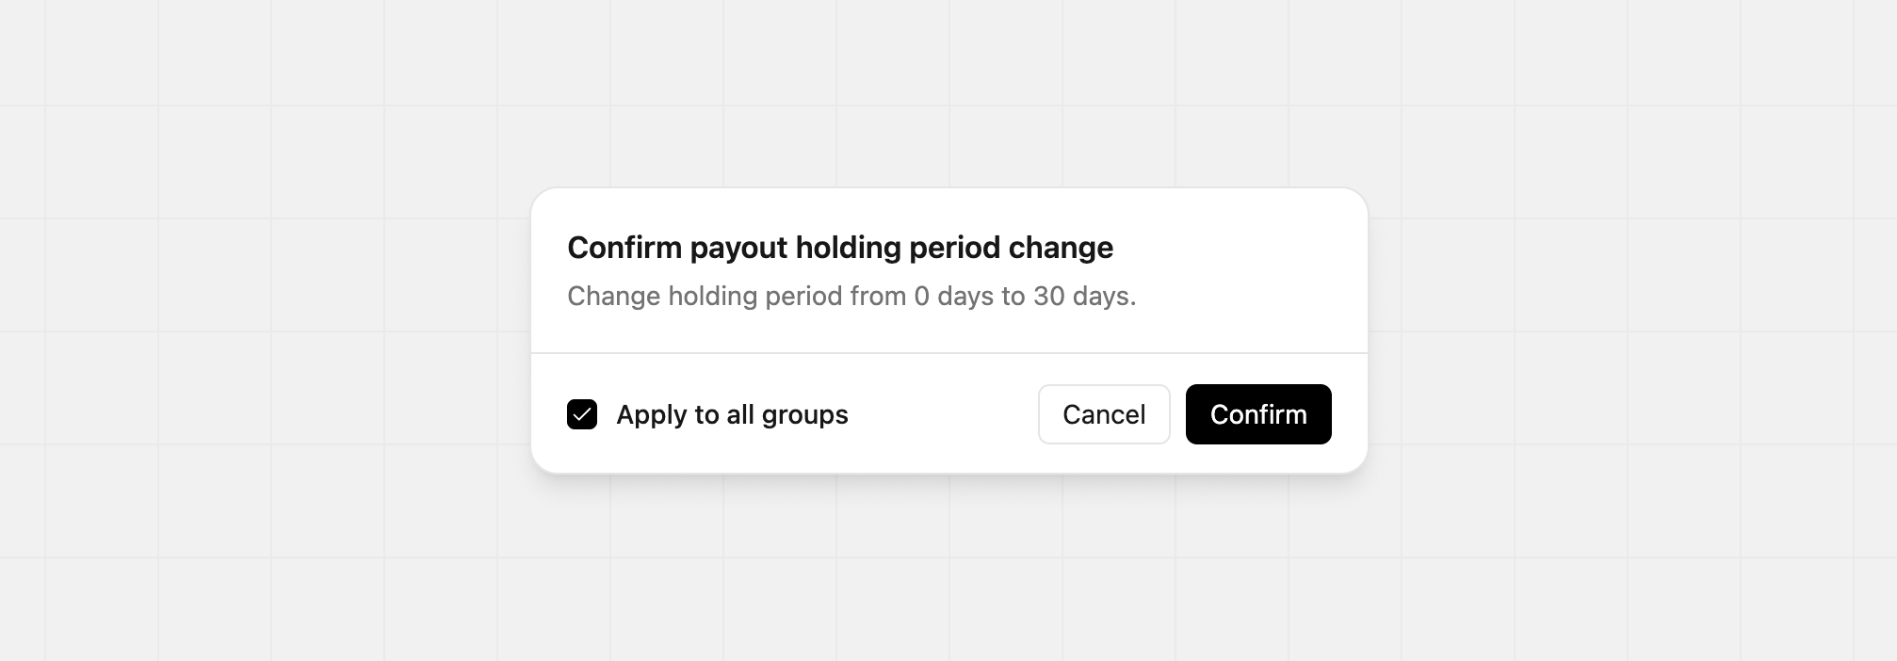Click the dialog footer area
1897x661 pixels.
(x=948, y=414)
